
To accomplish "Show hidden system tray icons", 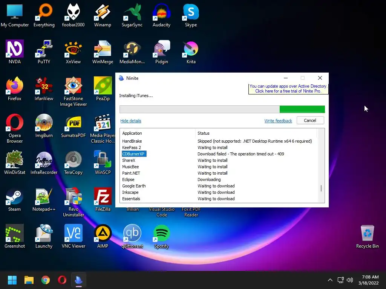I will (330, 280).
